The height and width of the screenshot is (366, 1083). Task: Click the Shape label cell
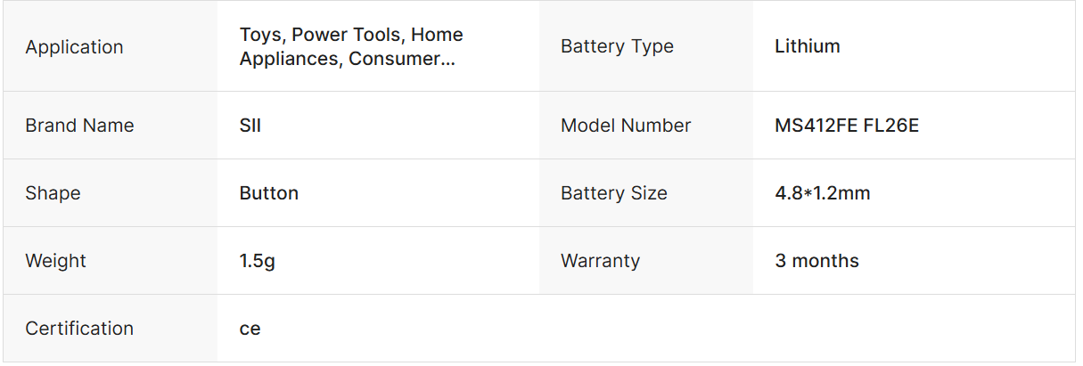click(x=53, y=193)
